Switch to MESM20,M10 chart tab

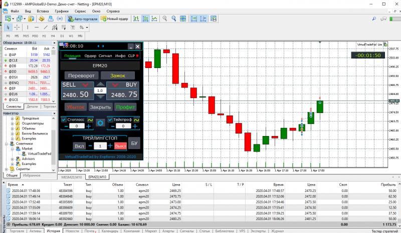(x=72, y=177)
